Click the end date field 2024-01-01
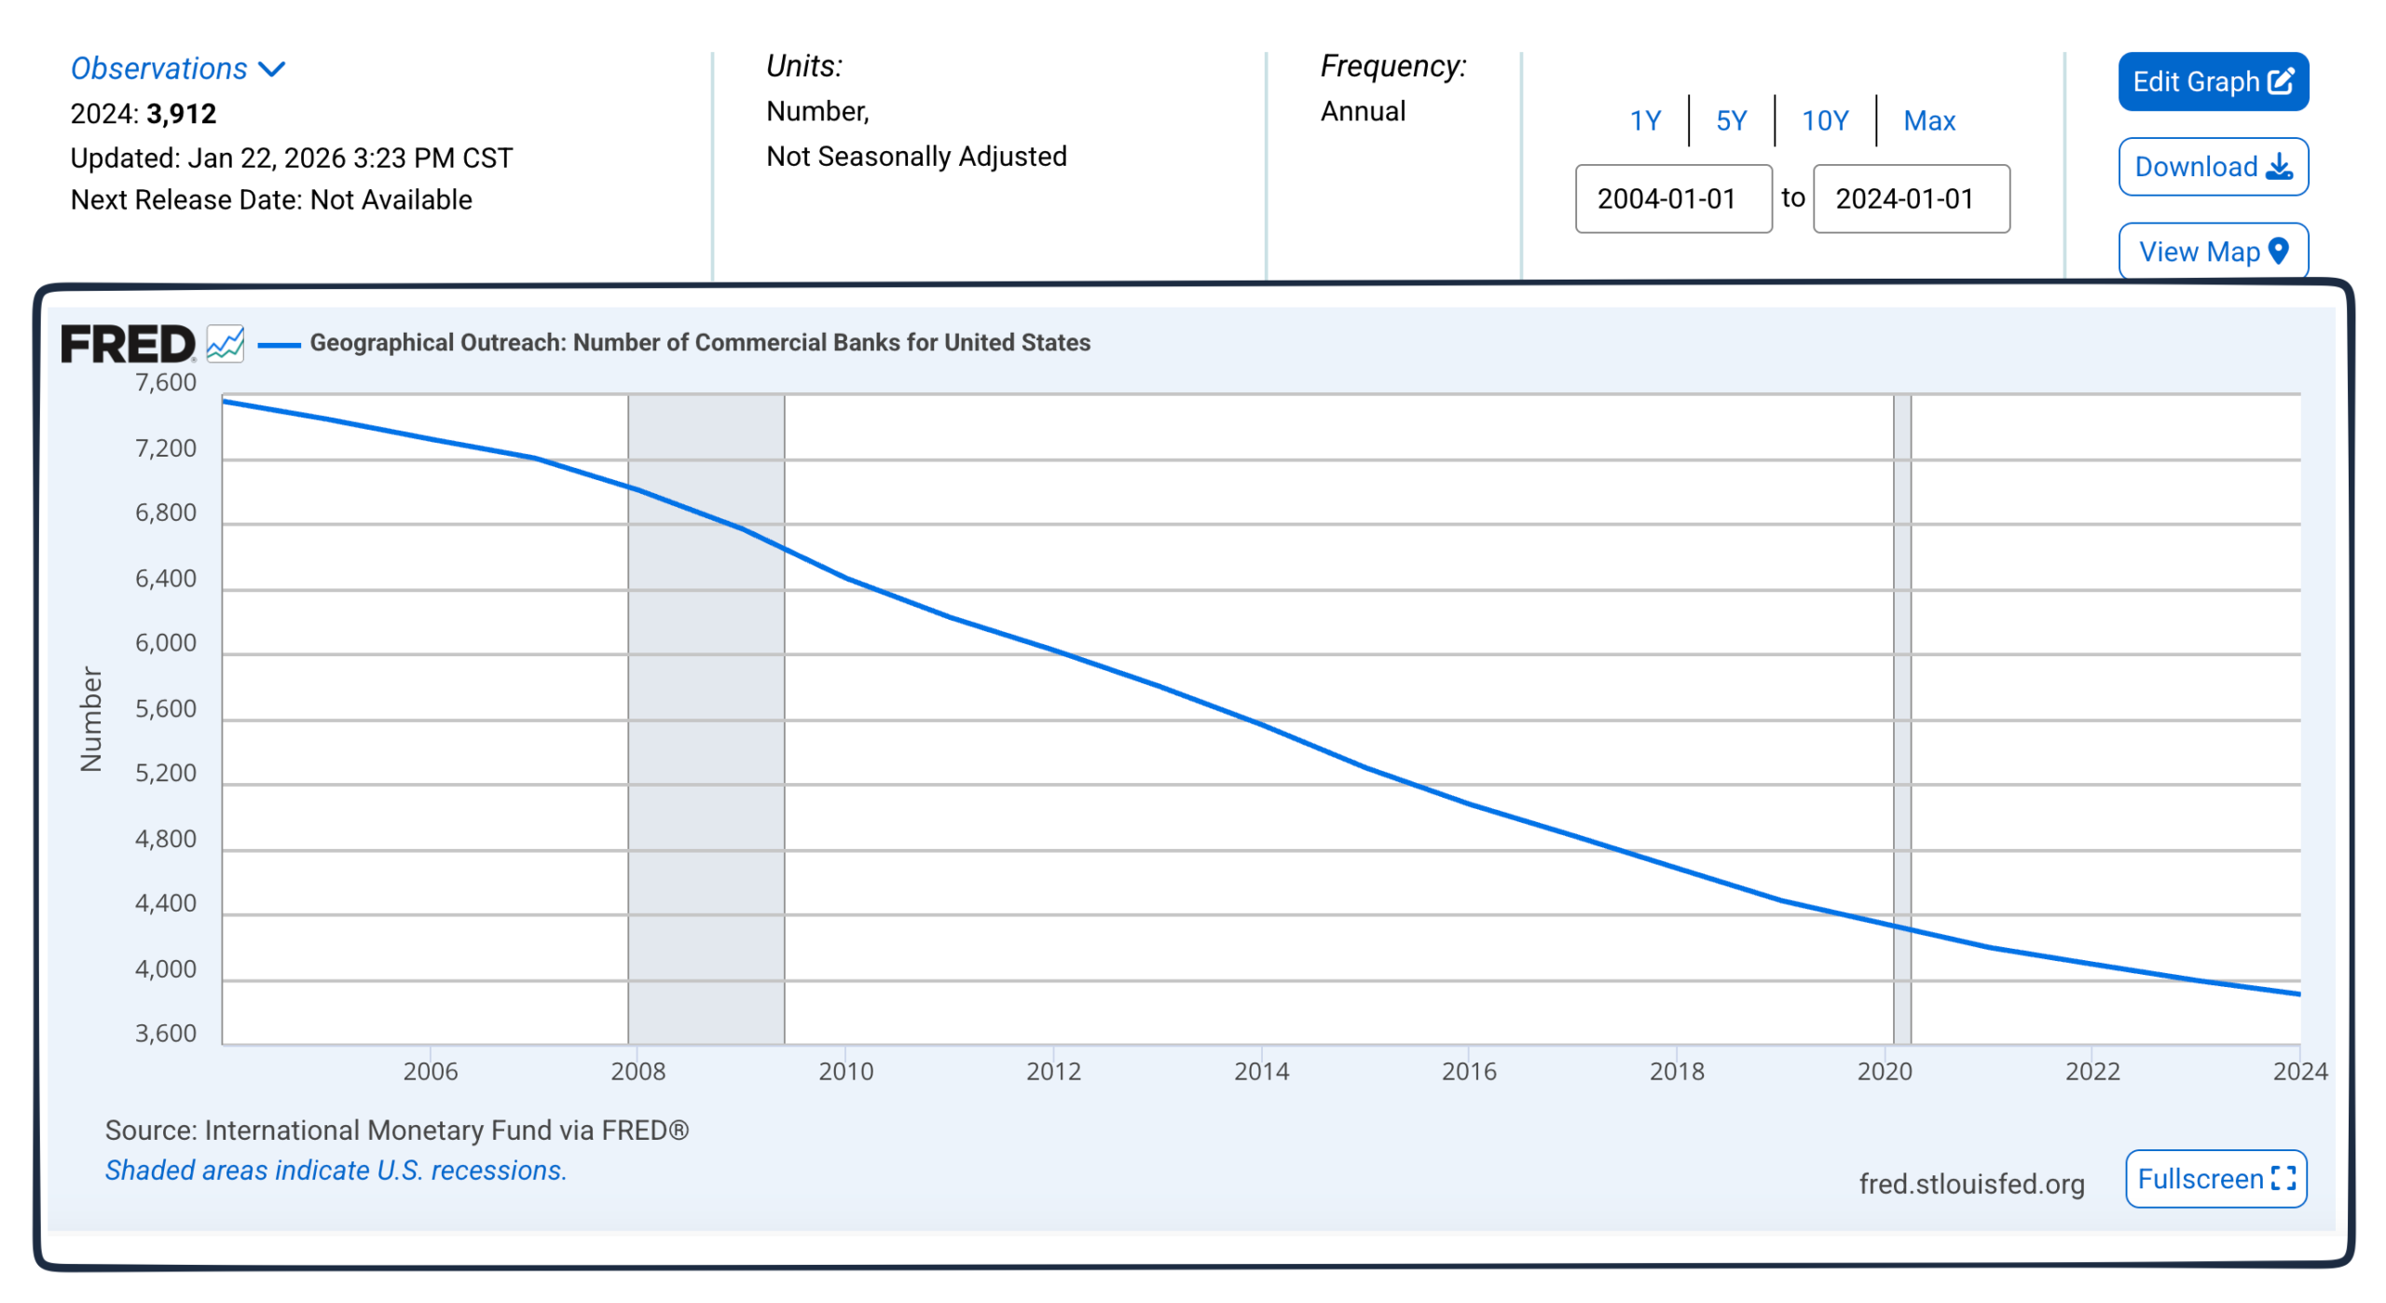The width and height of the screenshot is (2386, 1303). pyautogui.click(x=1912, y=199)
